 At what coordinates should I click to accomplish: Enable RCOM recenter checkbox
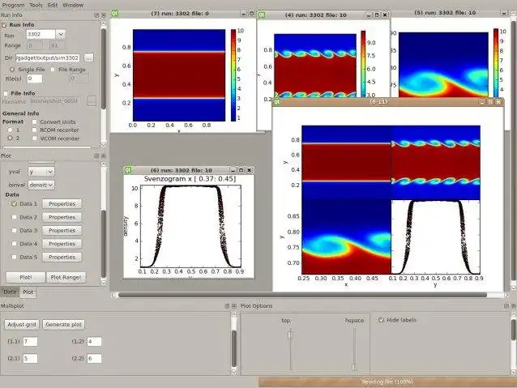[x=34, y=130]
